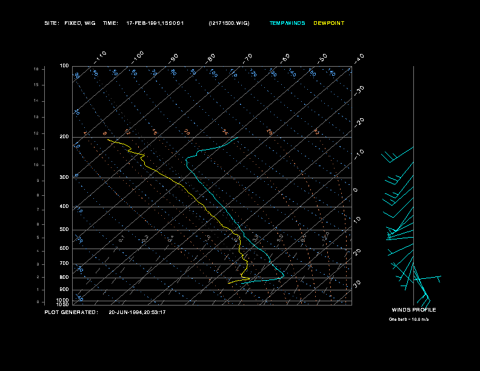Click the -90 temperature axis label
The width and height of the screenshot is (480, 371).
click(x=173, y=59)
